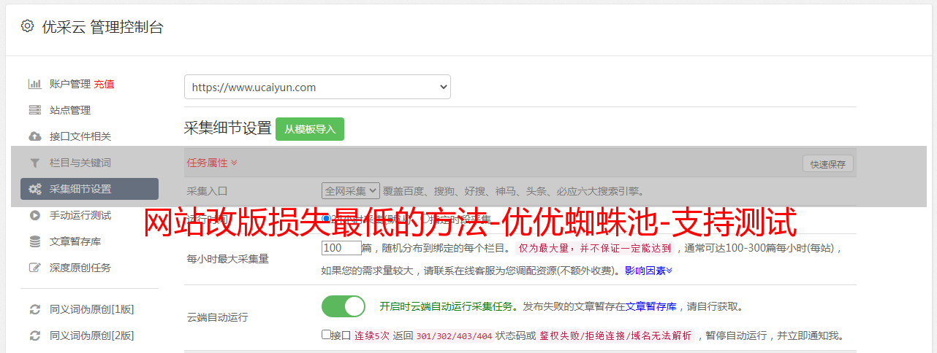Click the red 连续5次 text
Viewport: 937px width, 353px height.
[371, 335]
